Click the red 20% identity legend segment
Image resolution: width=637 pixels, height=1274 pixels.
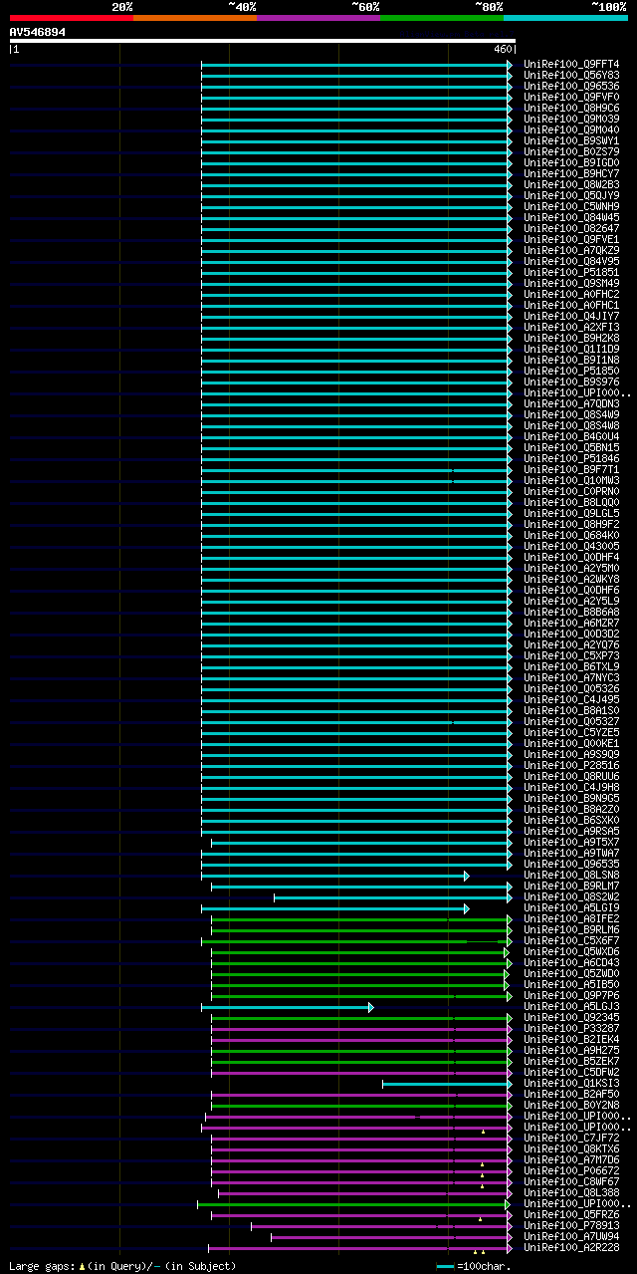pyautogui.click(x=71, y=18)
